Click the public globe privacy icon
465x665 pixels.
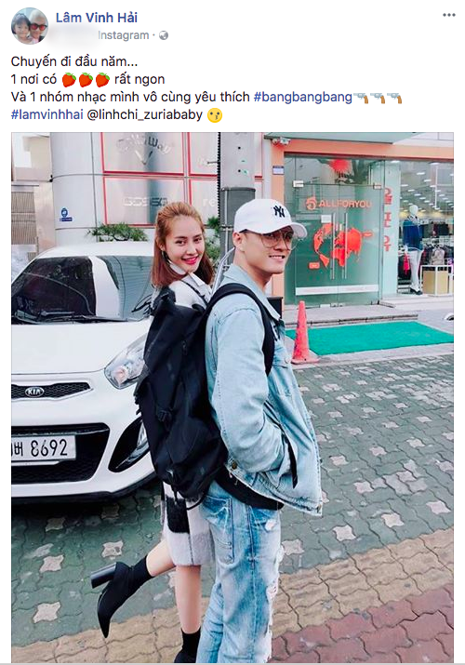pos(164,35)
